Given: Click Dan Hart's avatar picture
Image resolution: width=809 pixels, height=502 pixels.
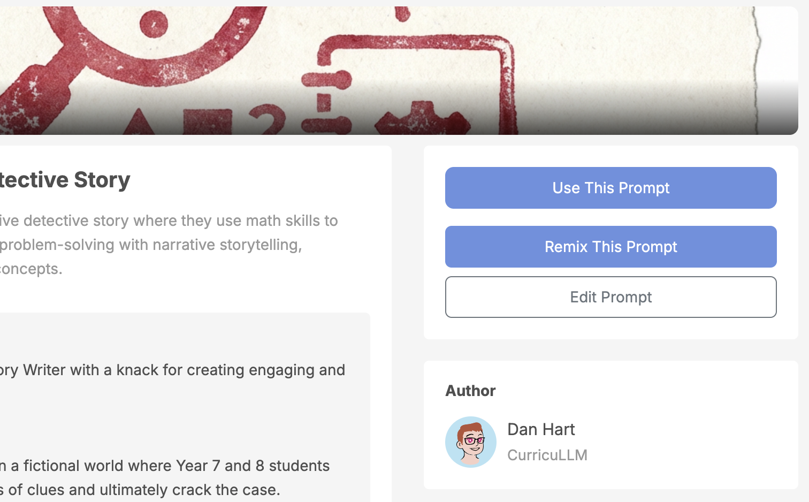Looking at the screenshot, I should pos(471,442).
